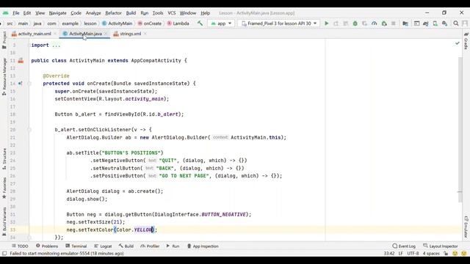
Task: Run the app with green play button
Action: tap(326, 23)
